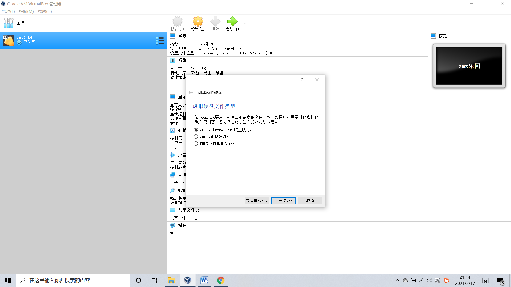Expand the Start button dropdown arrow
Viewport: 511px width, 287px height.
tap(245, 23)
